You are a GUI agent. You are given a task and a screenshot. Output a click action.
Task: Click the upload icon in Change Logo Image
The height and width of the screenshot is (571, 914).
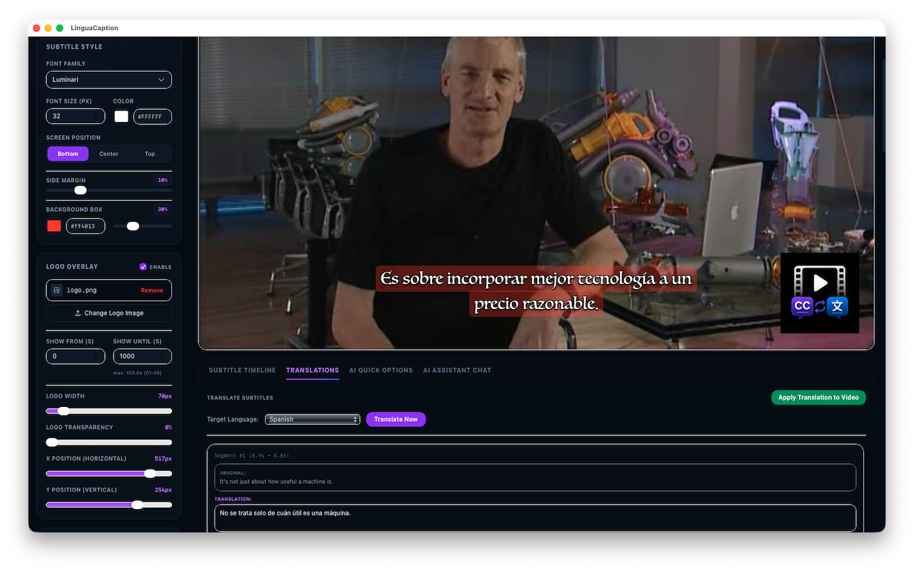pos(78,313)
